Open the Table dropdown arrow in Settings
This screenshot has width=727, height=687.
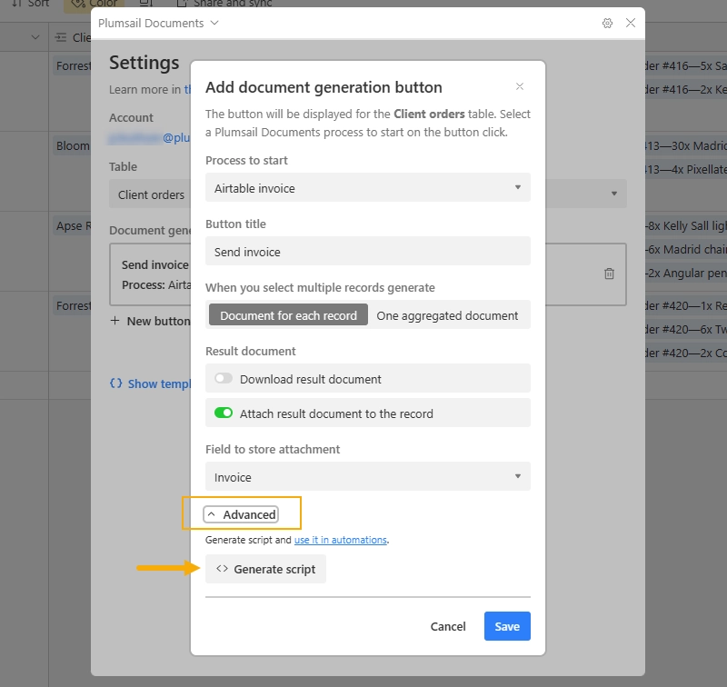614,194
